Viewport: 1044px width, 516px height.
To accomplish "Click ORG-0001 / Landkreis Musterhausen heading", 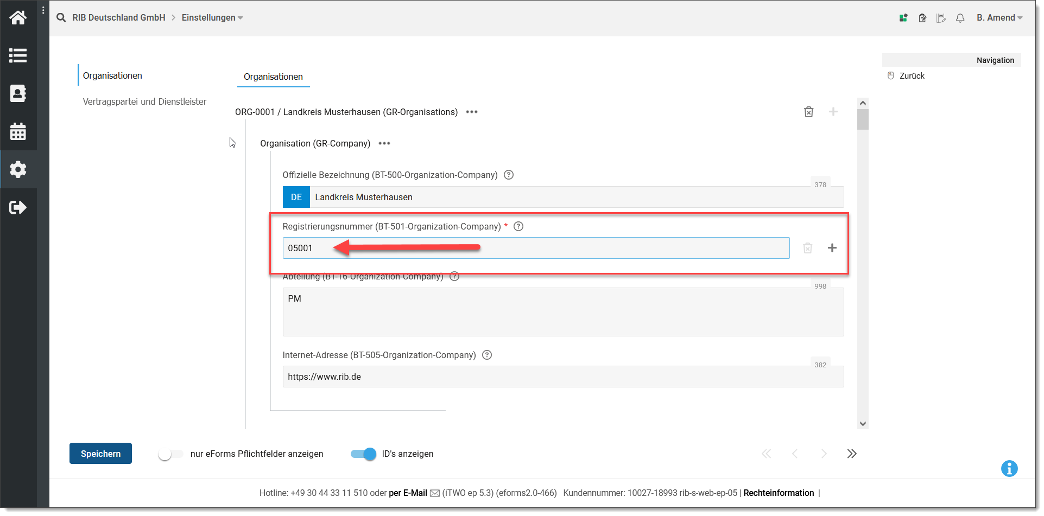I will [346, 112].
